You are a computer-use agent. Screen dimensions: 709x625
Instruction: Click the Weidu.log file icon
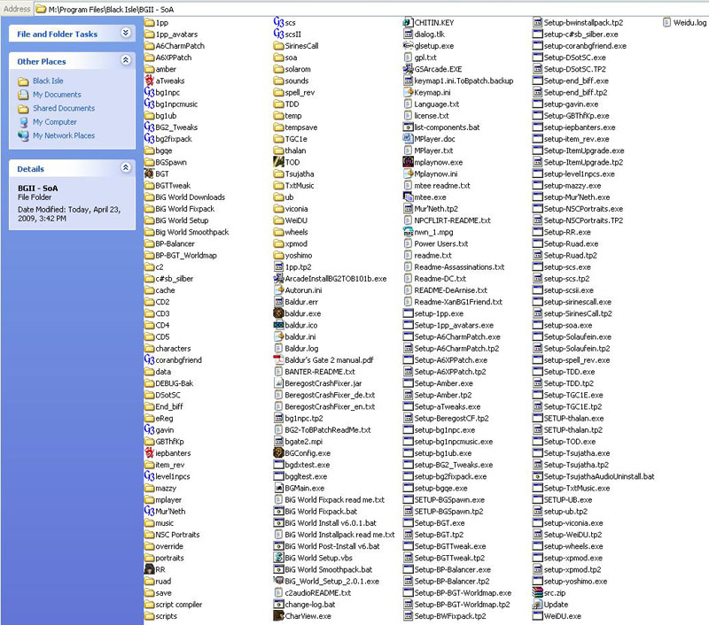666,23
